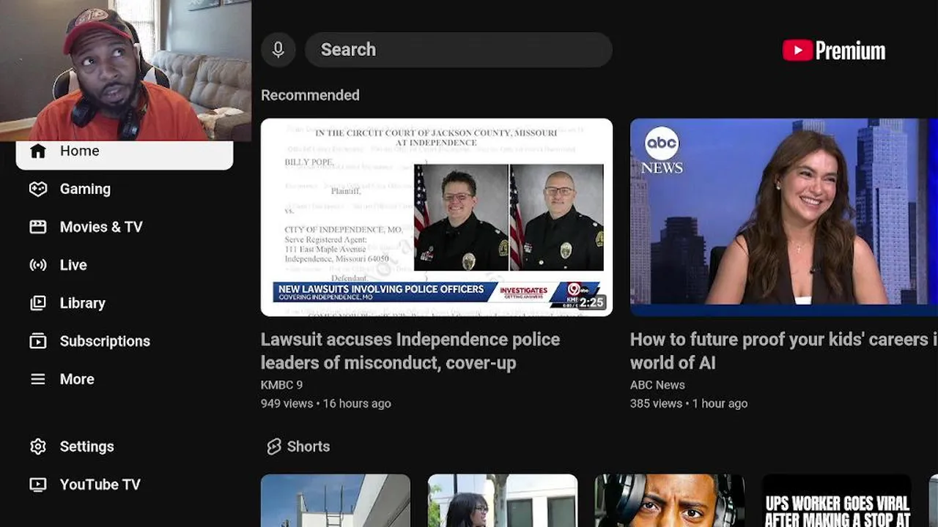The width and height of the screenshot is (938, 527).
Task: Click the KMBC 9 channel name
Action: (281, 384)
